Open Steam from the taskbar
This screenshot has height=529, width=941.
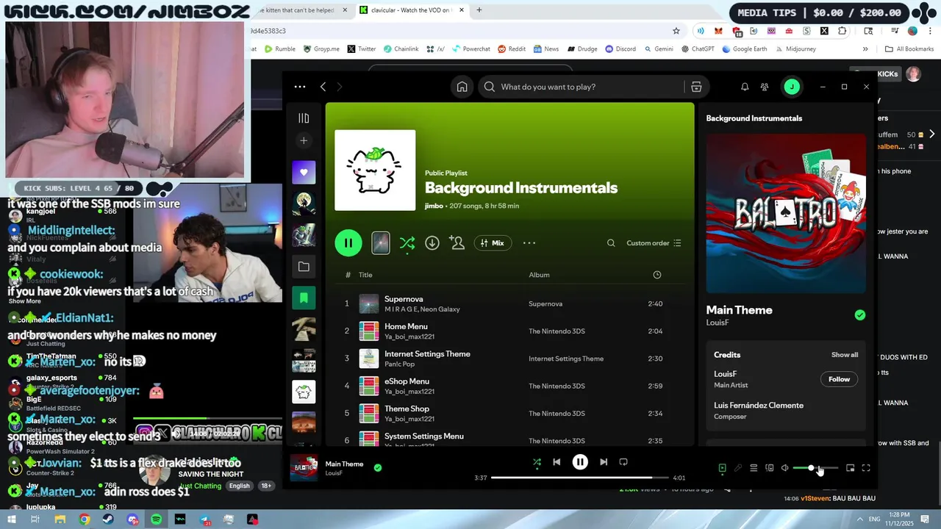click(x=108, y=519)
